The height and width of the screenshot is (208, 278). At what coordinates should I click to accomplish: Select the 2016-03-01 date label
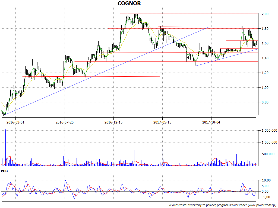15,122
